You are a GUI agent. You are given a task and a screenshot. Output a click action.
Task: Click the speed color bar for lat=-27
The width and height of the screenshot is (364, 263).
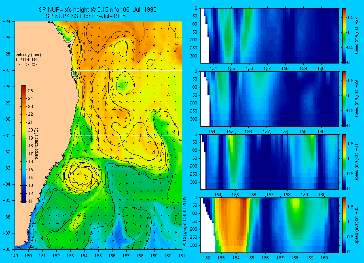(344, 36)
